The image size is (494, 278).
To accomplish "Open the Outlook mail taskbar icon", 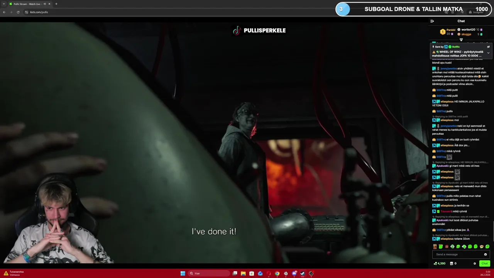I will (260, 273).
